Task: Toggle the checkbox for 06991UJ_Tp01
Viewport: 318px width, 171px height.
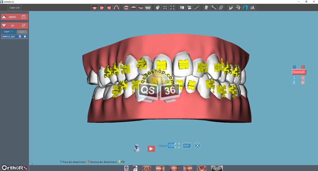Action: (x=20, y=36)
